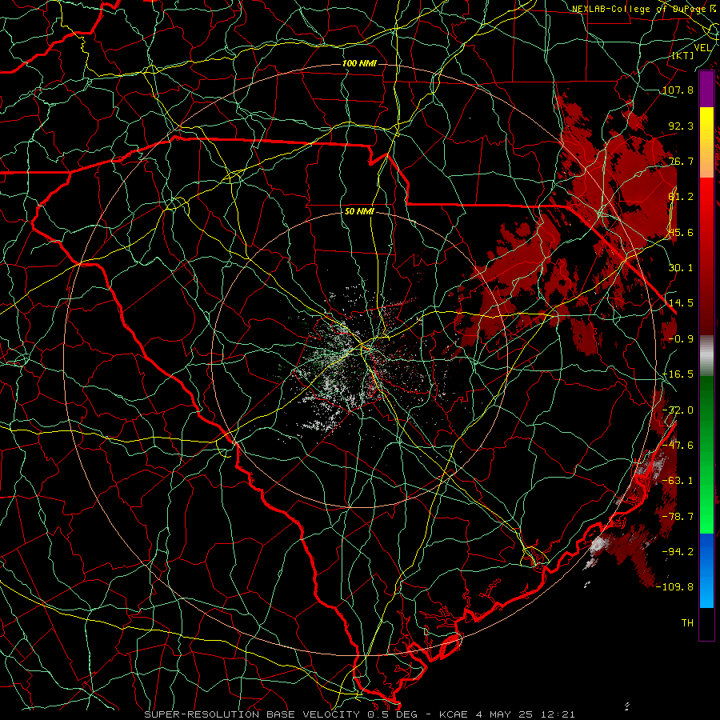Select the -94.2 legend value

pos(678,551)
